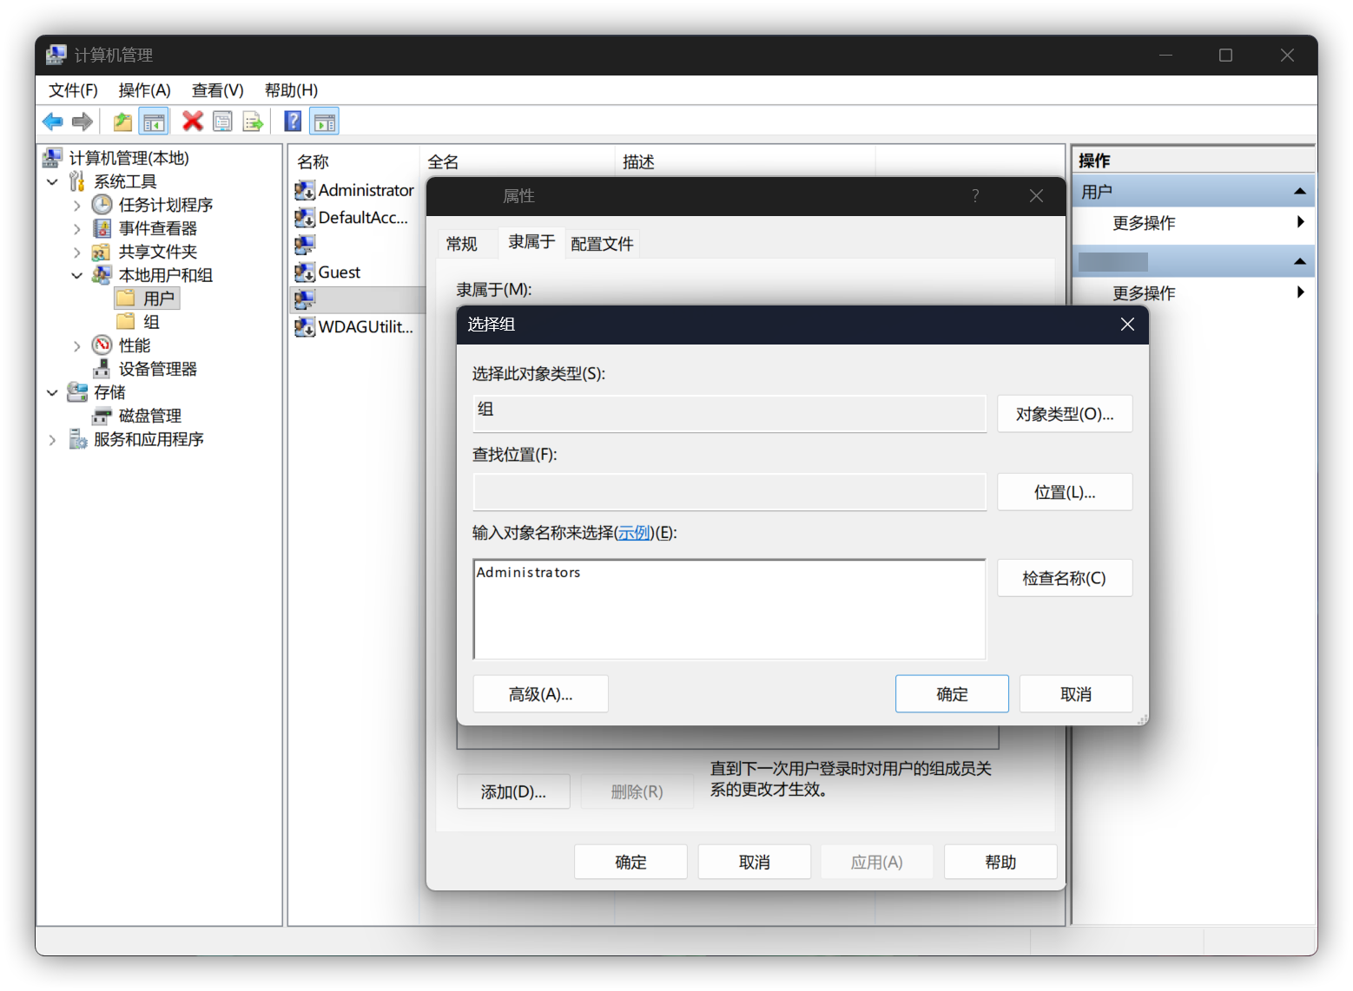Collapse the 存储 tree node
This screenshot has width=1353, height=991.
click(52, 393)
